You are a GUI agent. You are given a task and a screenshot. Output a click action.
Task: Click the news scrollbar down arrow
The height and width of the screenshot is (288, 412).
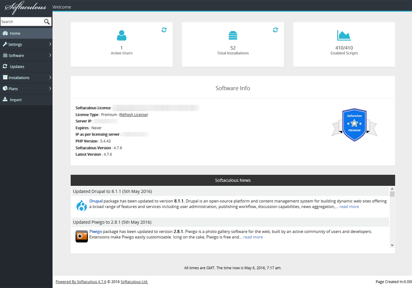pyautogui.click(x=392, y=245)
